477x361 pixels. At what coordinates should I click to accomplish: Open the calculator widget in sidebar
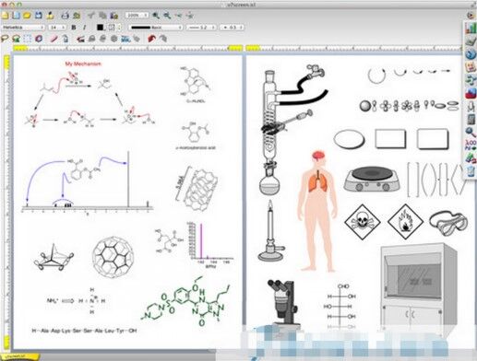pos(471,120)
